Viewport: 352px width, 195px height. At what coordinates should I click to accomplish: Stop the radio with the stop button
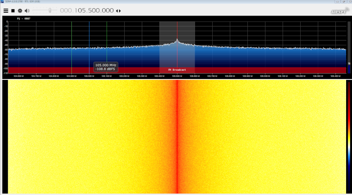(x=13, y=11)
